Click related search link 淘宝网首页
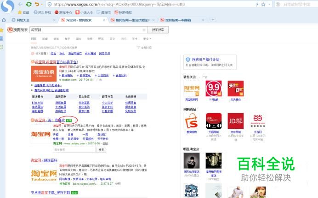This screenshot has height=198, width=318. [75, 54]
